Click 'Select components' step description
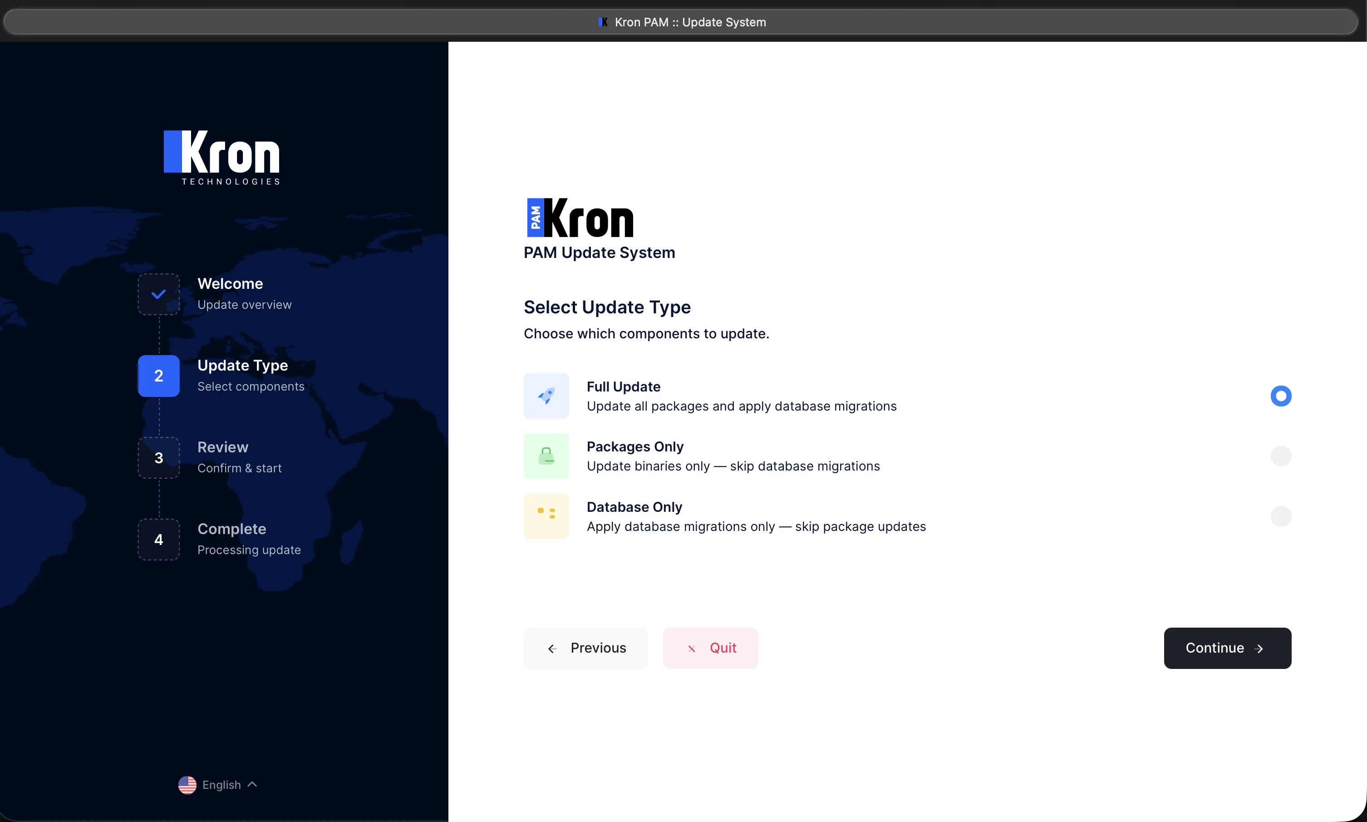1367x822 pixels. click(251, 386)
